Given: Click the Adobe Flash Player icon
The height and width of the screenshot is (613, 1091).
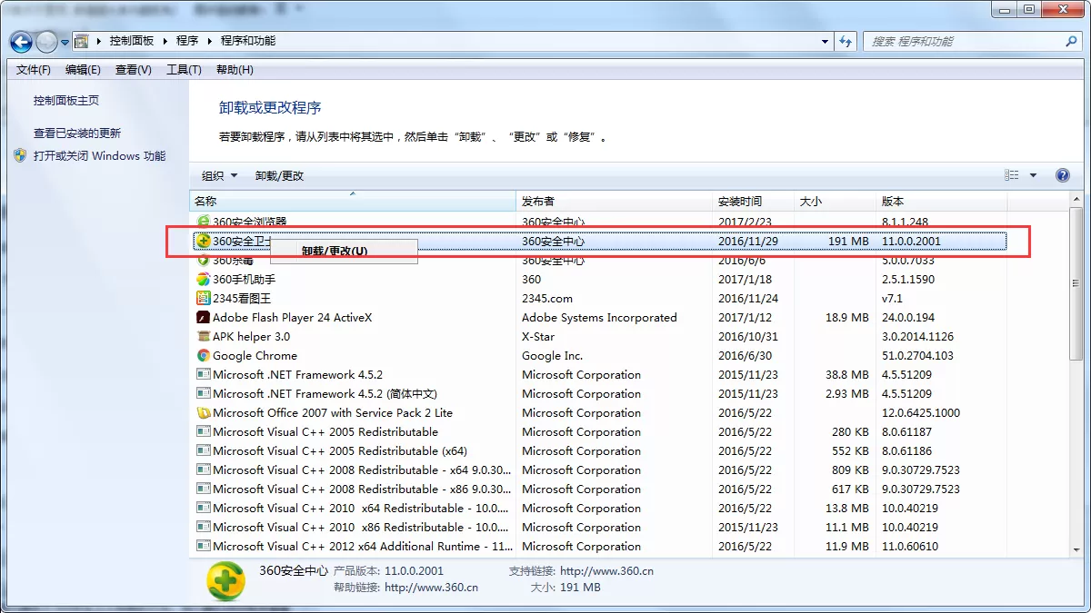Looking at the screenshot, I should pyautogui.click(x=204, y=318).
